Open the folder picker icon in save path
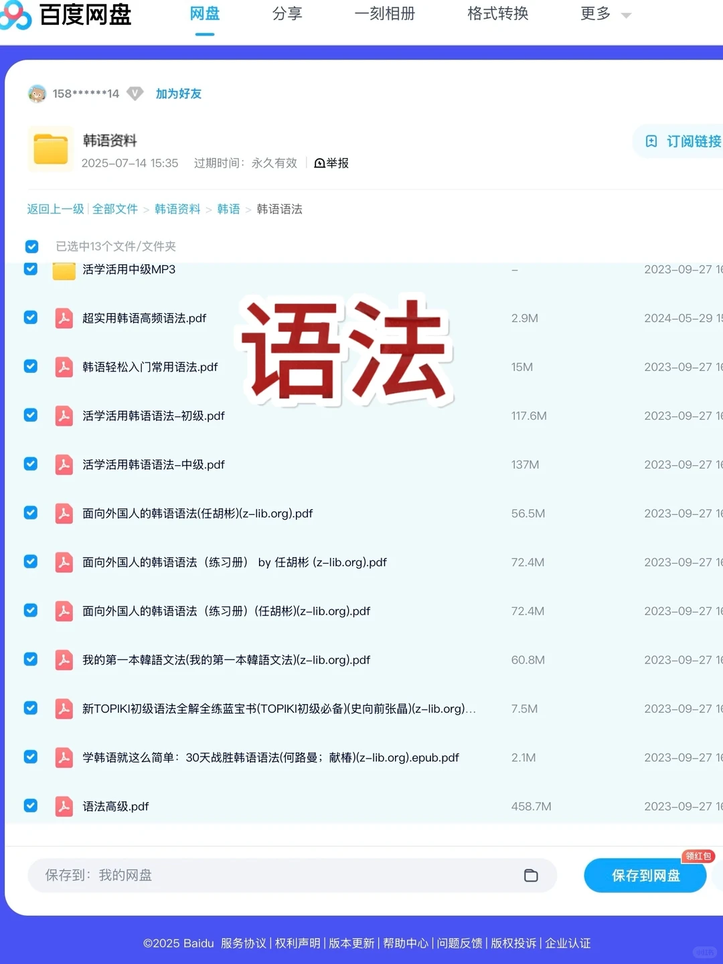The height and width of the screenshot is (964, 723). pos(531,875)
